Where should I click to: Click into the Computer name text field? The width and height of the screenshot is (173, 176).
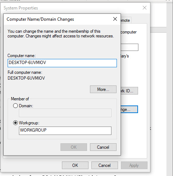click(x=62, y=63)
